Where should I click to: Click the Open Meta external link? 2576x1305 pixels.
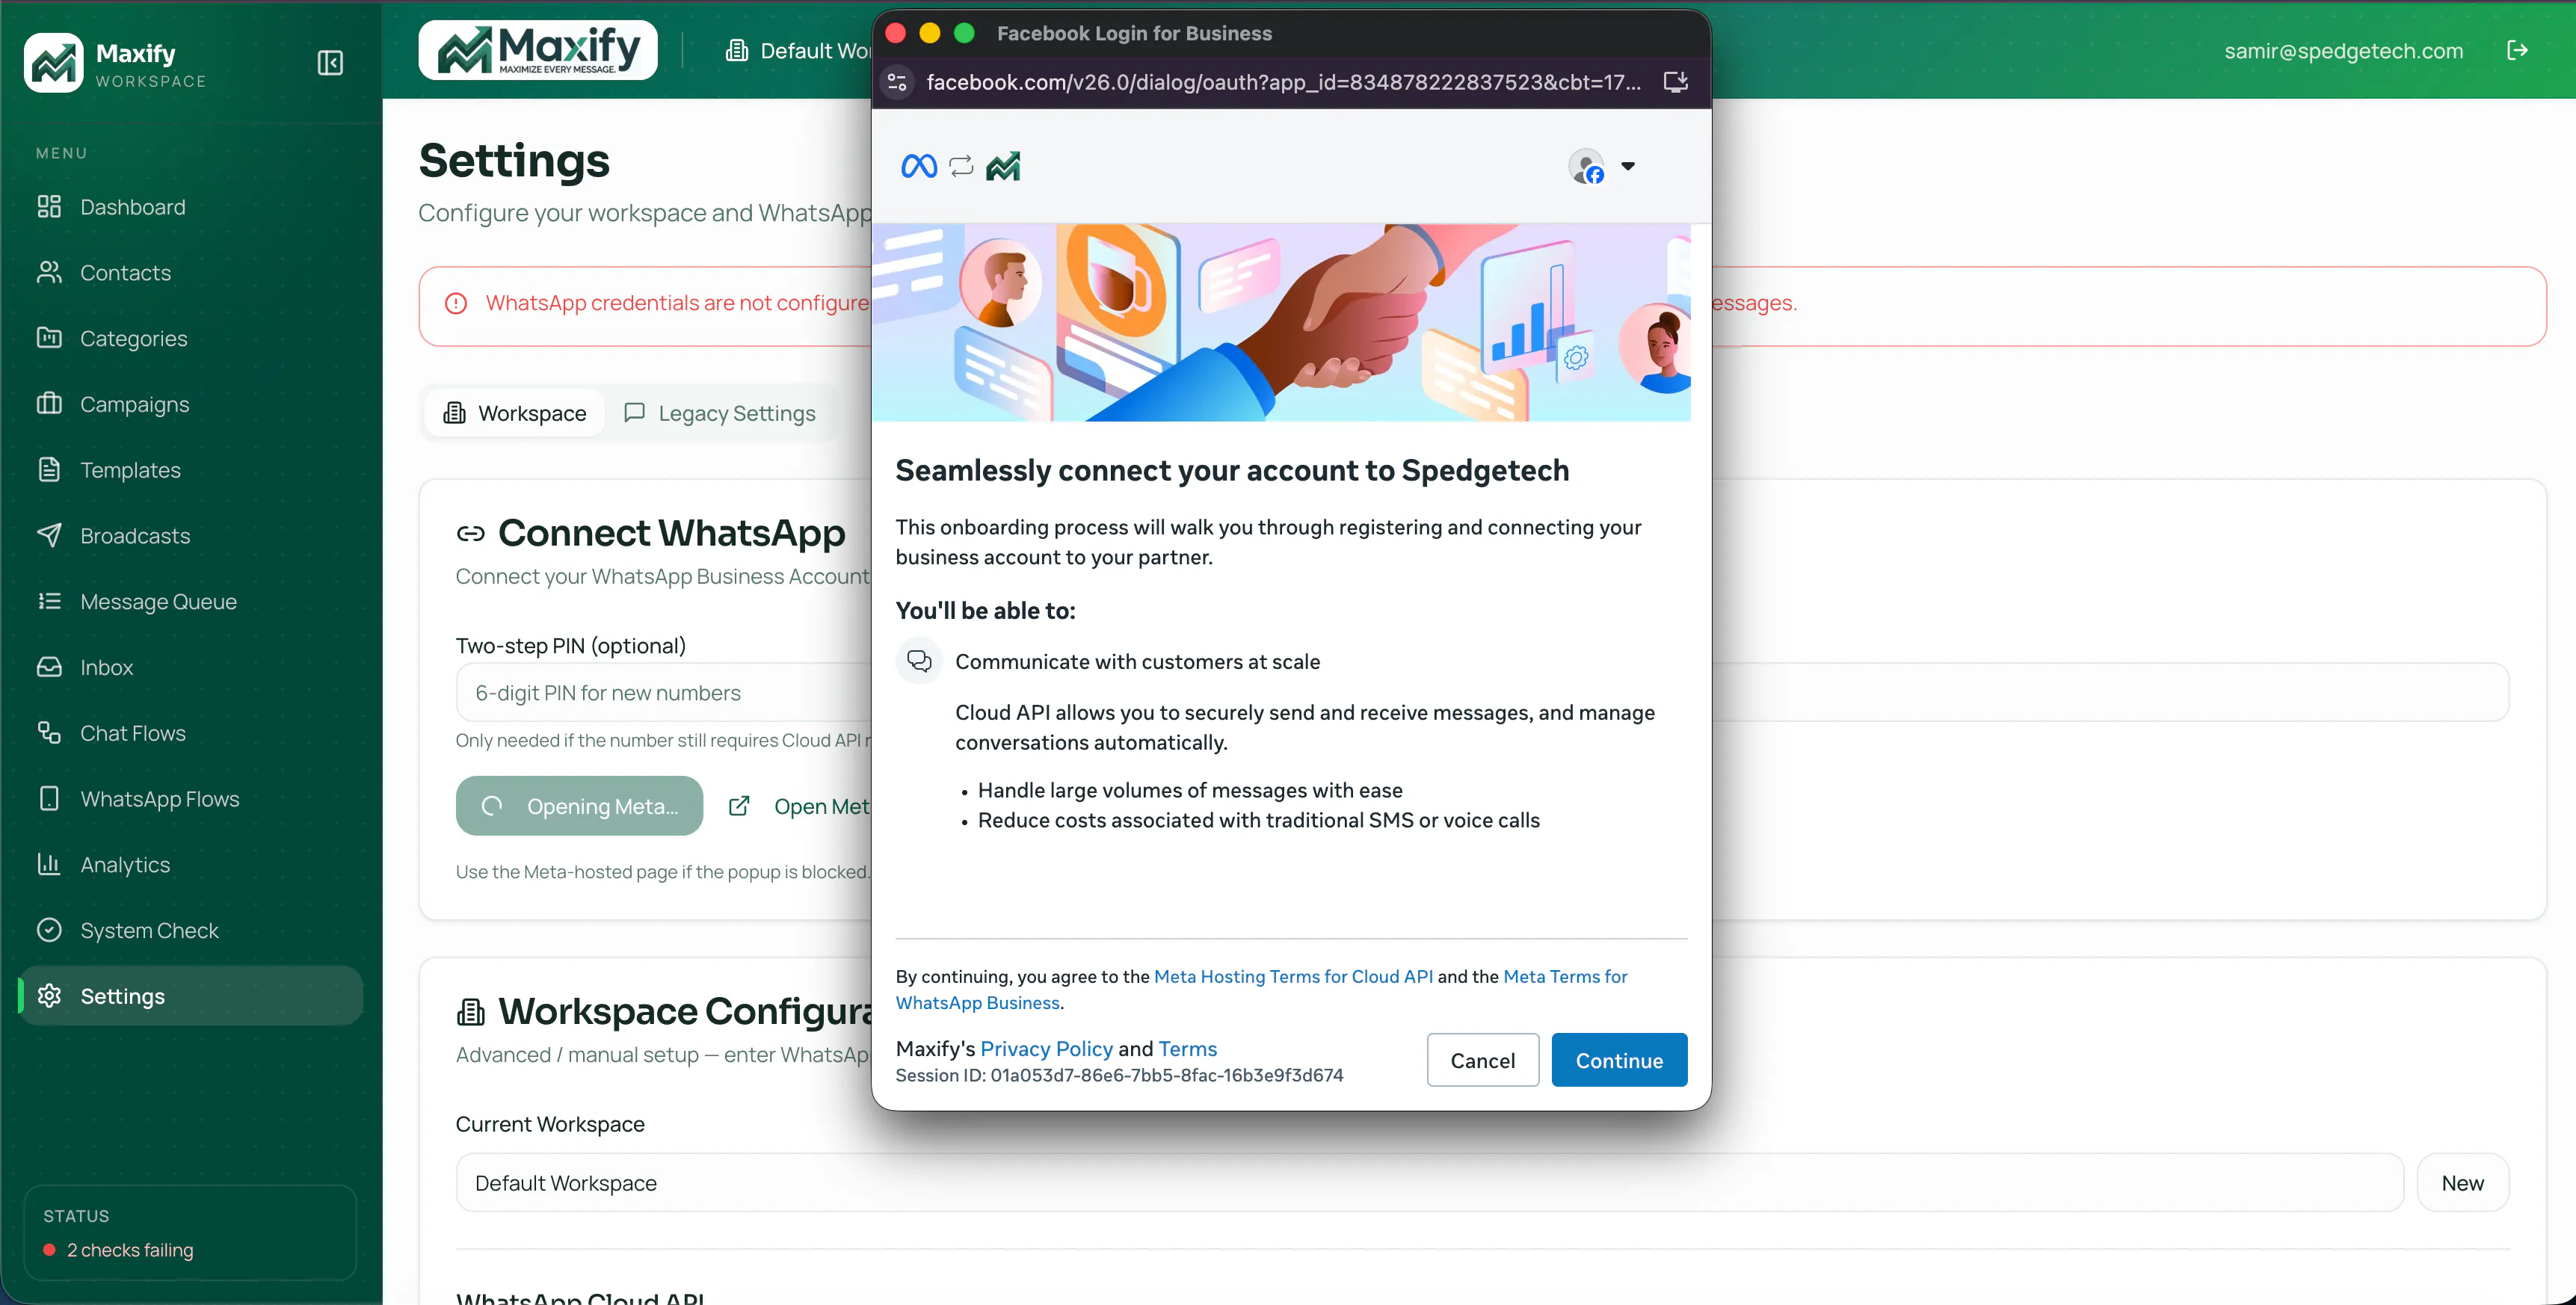(x=800, y=806)
